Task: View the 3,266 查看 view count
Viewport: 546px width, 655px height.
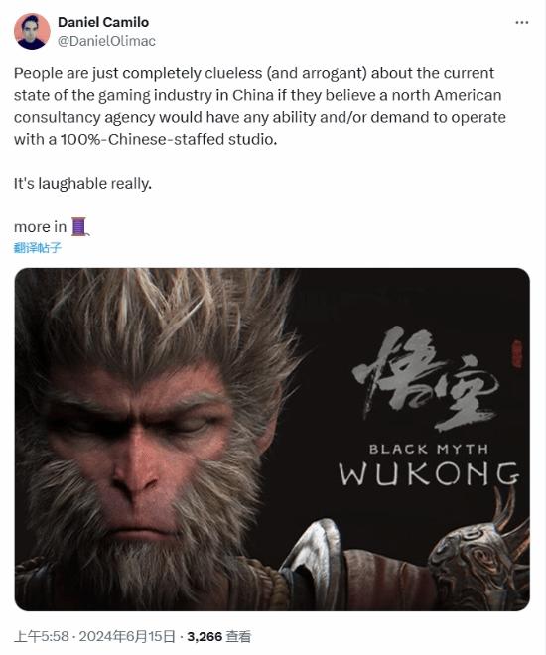Action: [x=219, y=636]
